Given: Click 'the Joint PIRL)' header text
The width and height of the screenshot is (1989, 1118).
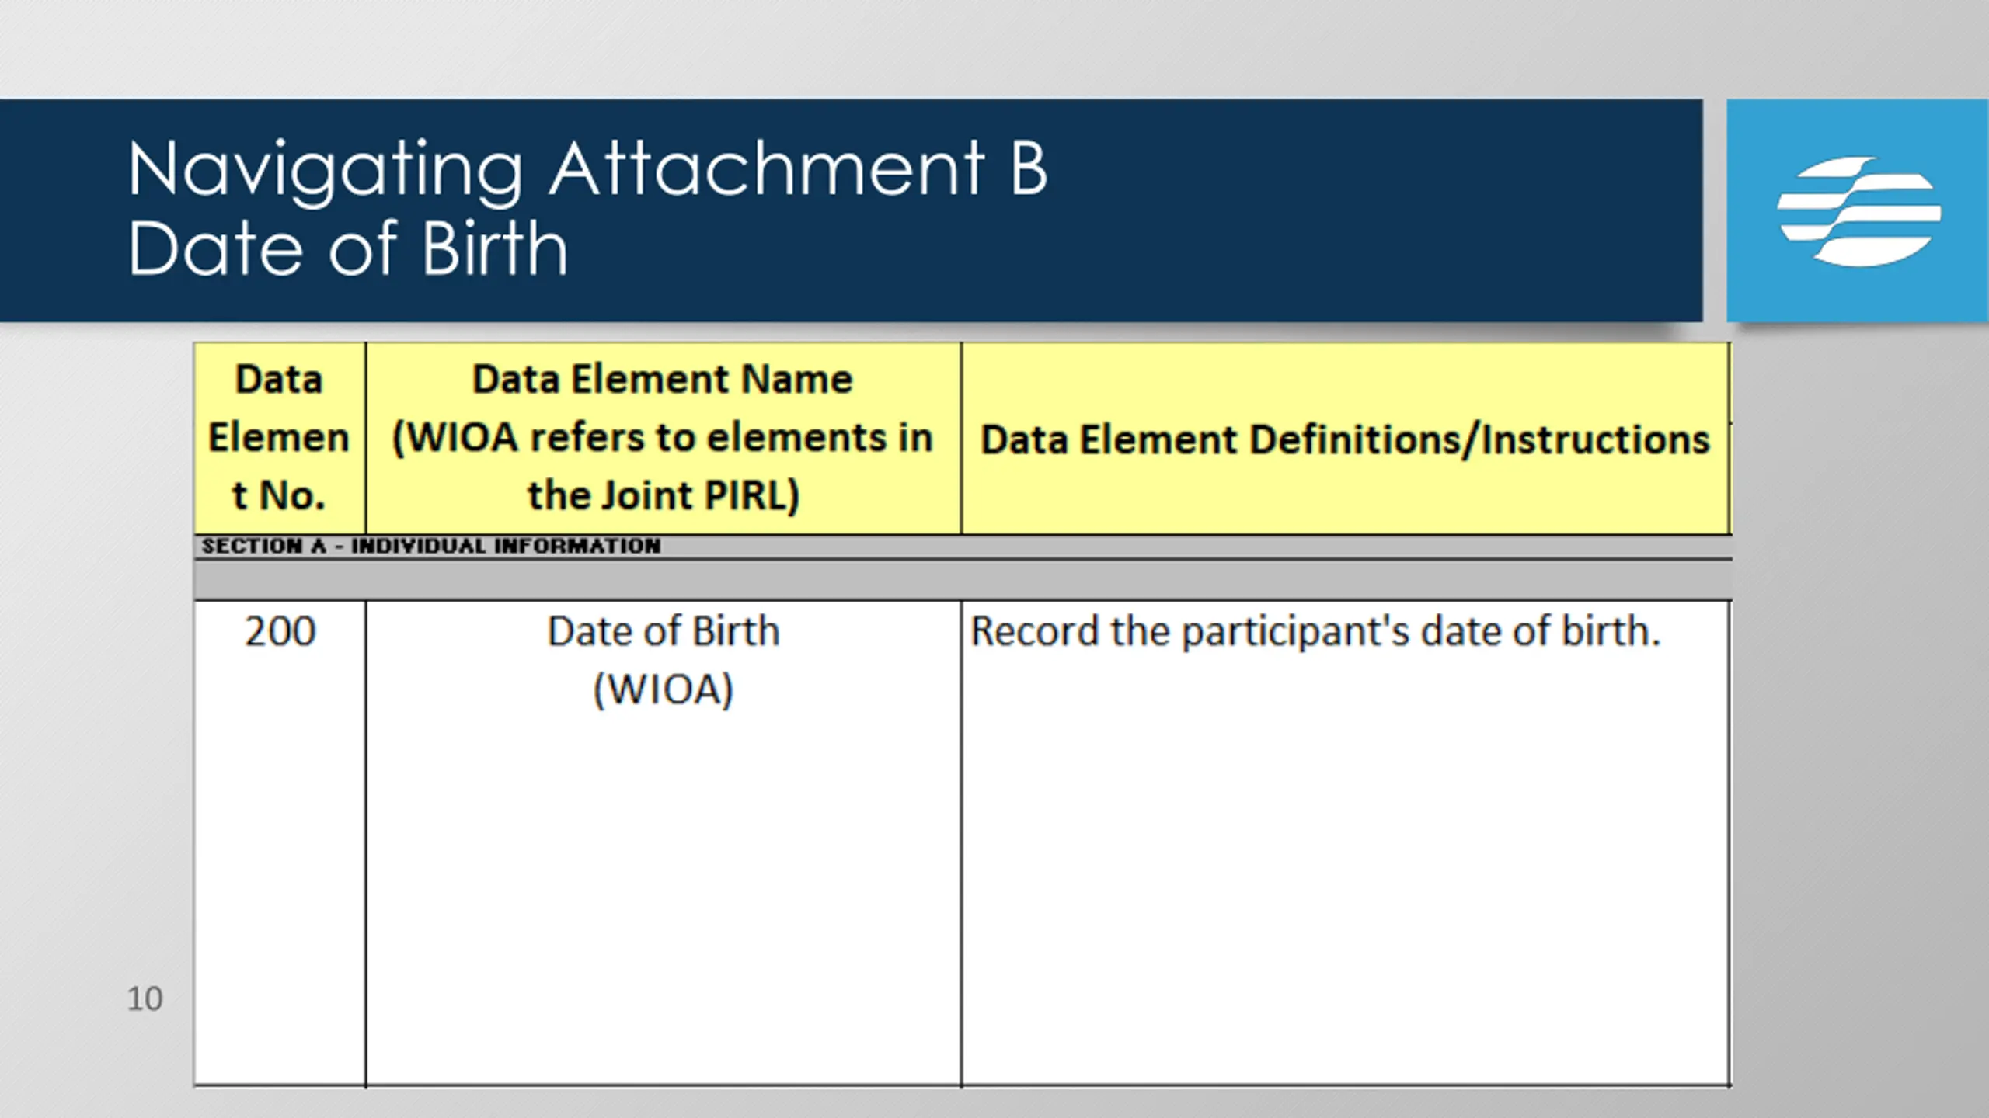Looking at the screenshot, I should point(663,495).
